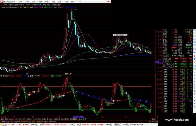Open the 行情 menu
This screenshot has height=126, width=196.
[21, 2]
